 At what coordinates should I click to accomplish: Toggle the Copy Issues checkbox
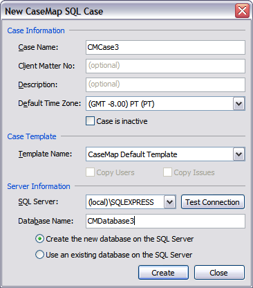167,172
